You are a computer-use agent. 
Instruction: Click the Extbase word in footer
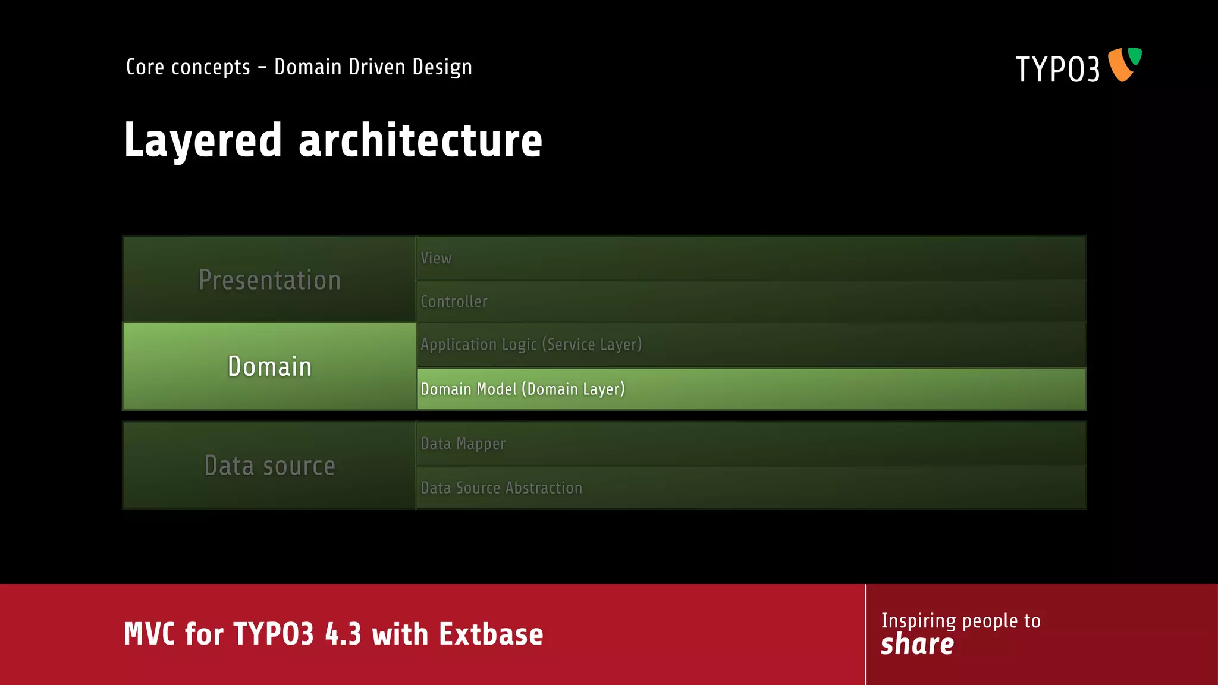(491, 634)
